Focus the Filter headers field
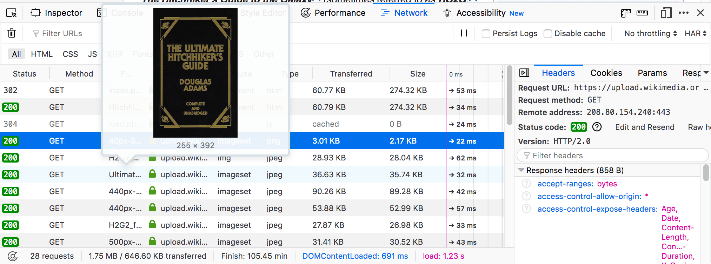The height and width of the screenshot is (264, 711). click(x=613, y=156)
